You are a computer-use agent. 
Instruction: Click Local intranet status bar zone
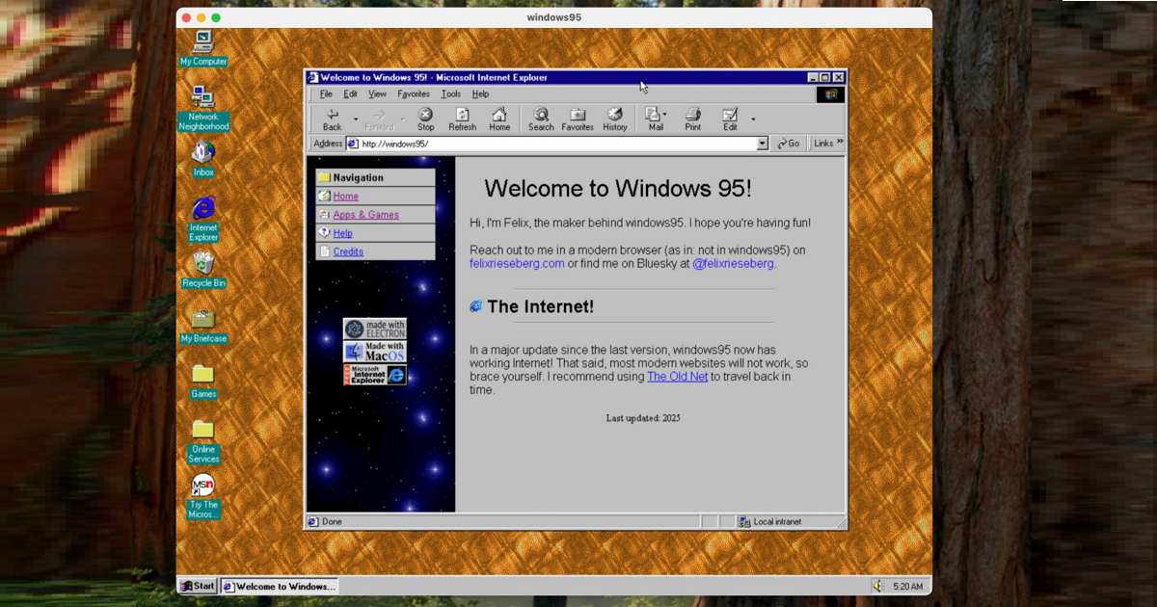(x=777, y=522)
